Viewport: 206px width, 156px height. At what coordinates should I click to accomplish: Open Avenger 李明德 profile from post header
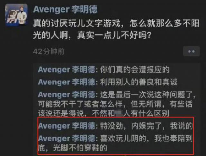(x=65, y=9)
